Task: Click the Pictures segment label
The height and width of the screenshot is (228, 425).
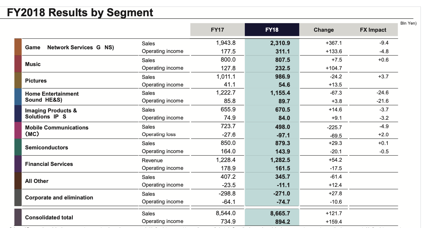Action: pos(36,81)
